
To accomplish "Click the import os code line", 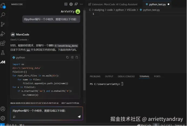I will click(x=18, y=64).
